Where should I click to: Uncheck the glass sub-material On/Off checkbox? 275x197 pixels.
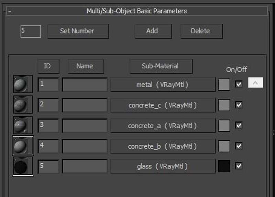[x=239, y=166]
